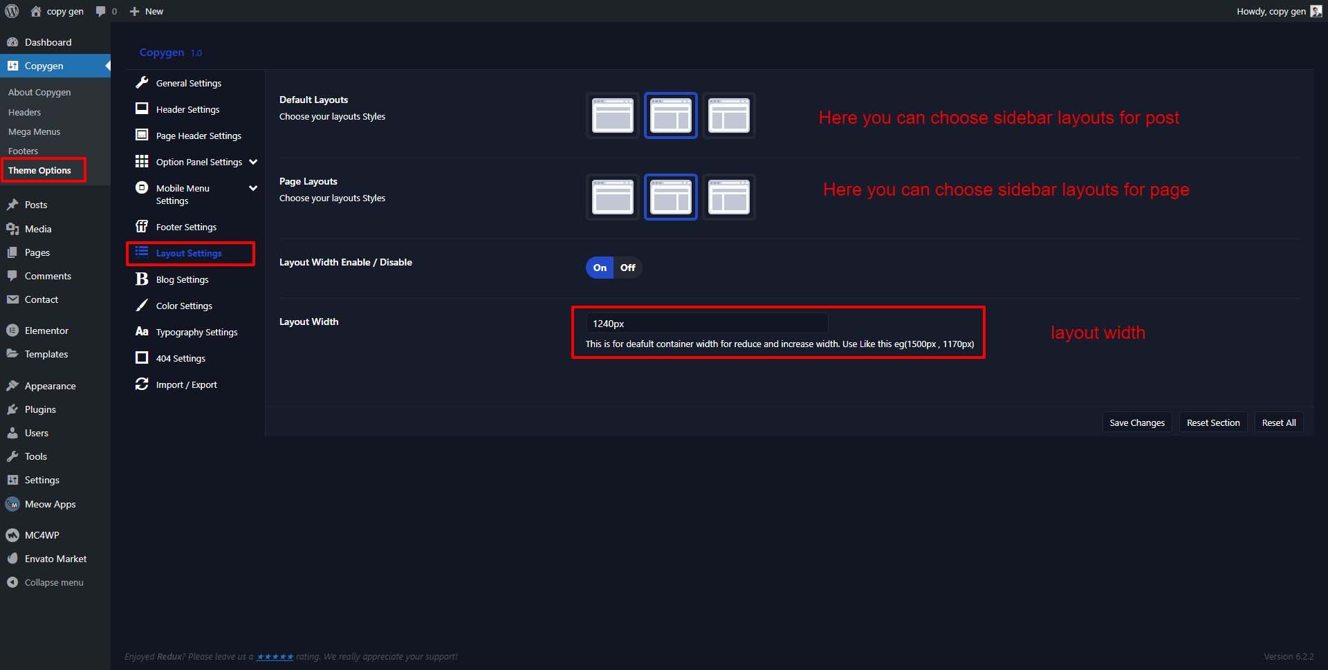Click the WordPress logo icon
The image size is (1328, 670).
(12, 11)
